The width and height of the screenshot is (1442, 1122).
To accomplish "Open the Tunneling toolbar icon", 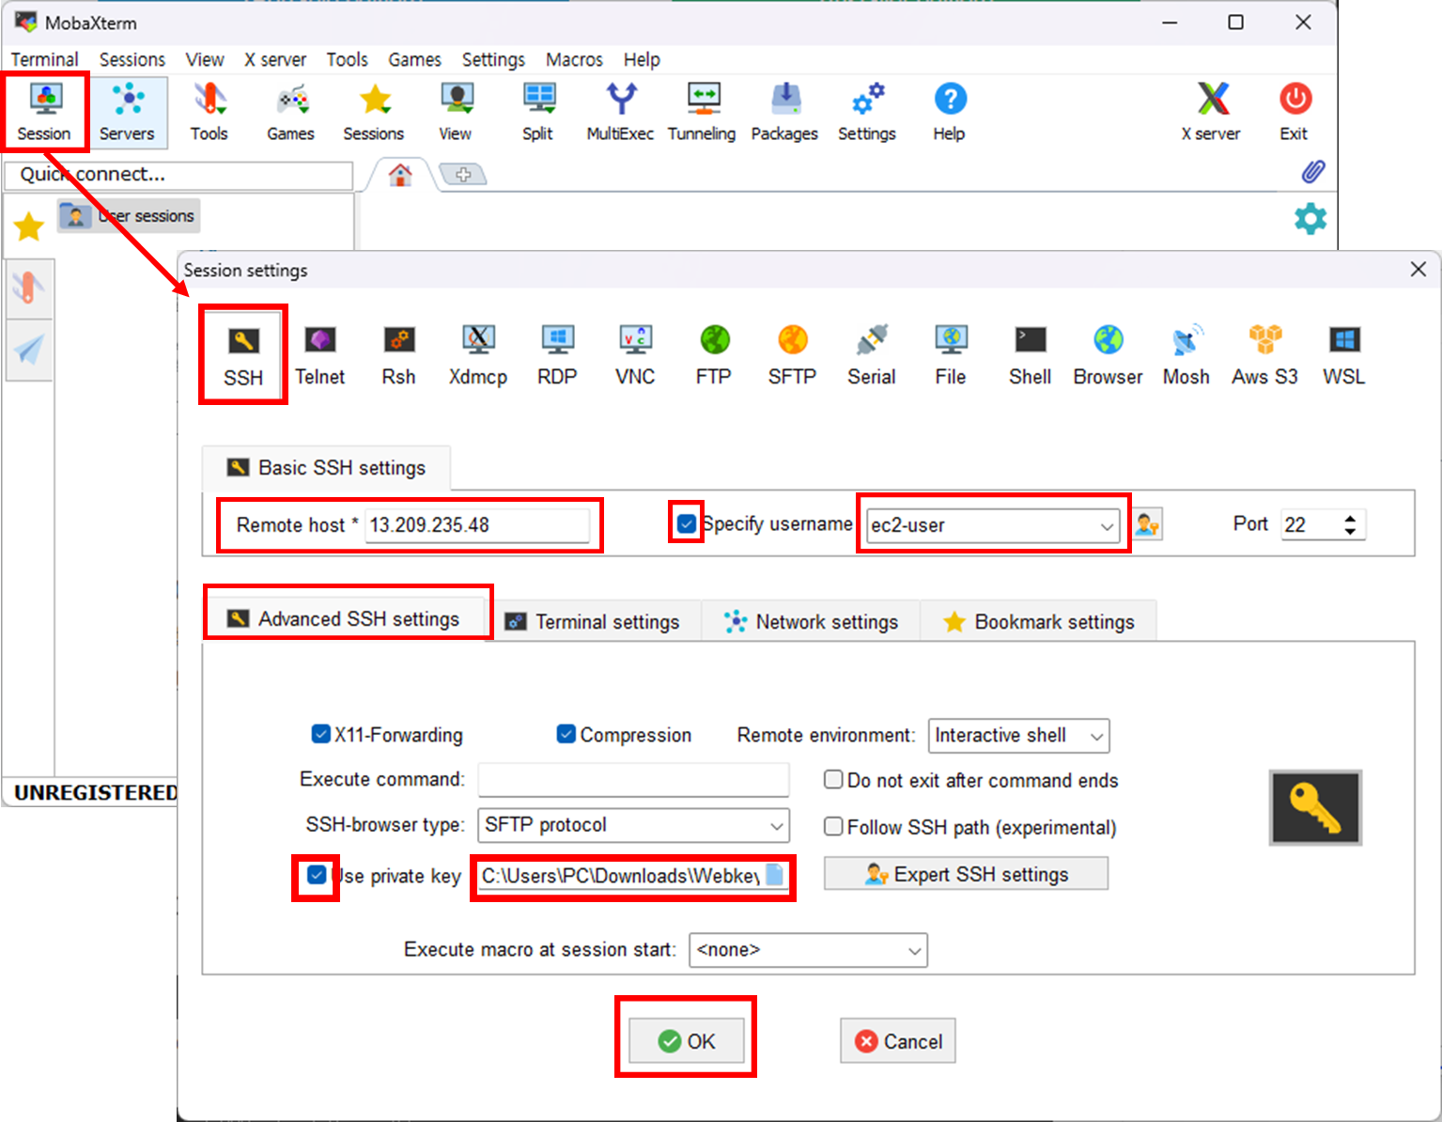I will (702, 112).
